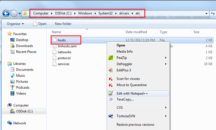Click the Kaspersky Scan for viruses icon
The image size is (216, 130).
point(111,79)
